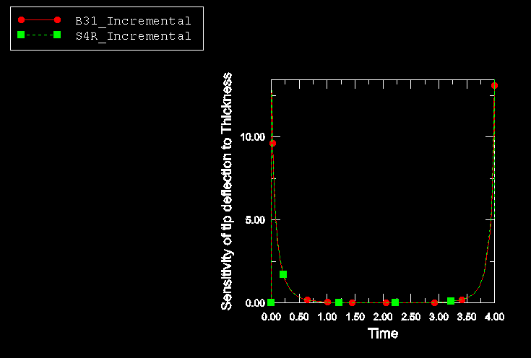Click the Time axis title
The height and width of the screenshot is (358, 531).
point(383,333)
